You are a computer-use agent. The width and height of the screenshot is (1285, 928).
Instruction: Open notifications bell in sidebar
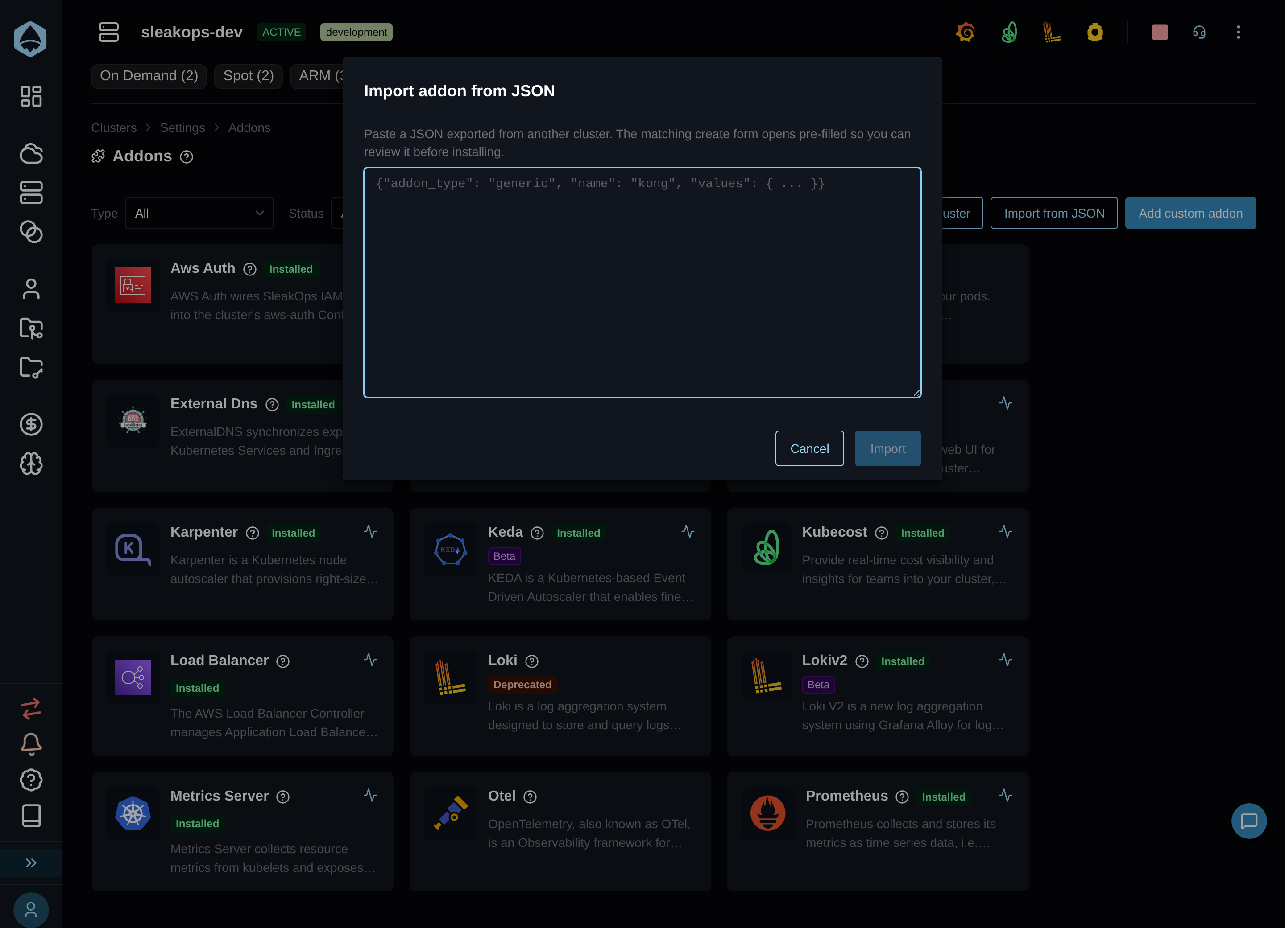[x=31, y=744]
